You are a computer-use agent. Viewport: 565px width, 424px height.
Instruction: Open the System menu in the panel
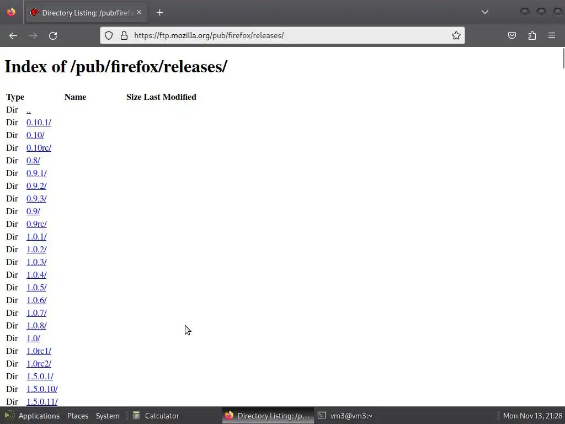(x=108, y=416)
